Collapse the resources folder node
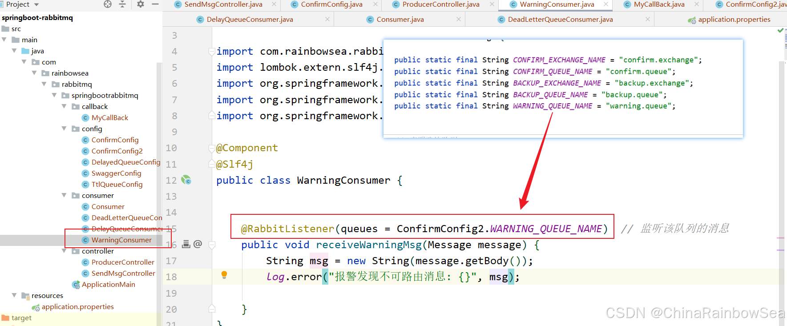The width and height of the screenshot is (787, 326). click(15, 295)
